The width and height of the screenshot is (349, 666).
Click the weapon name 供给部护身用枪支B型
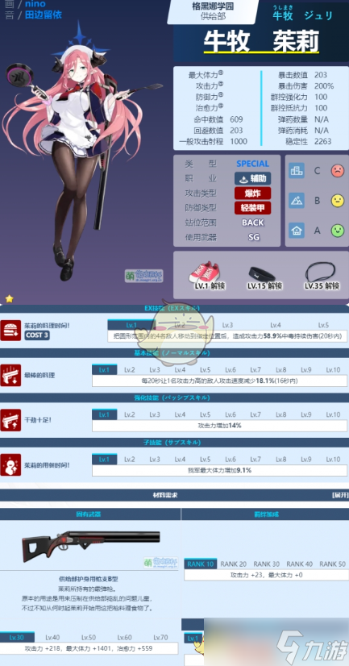(90, 578)
